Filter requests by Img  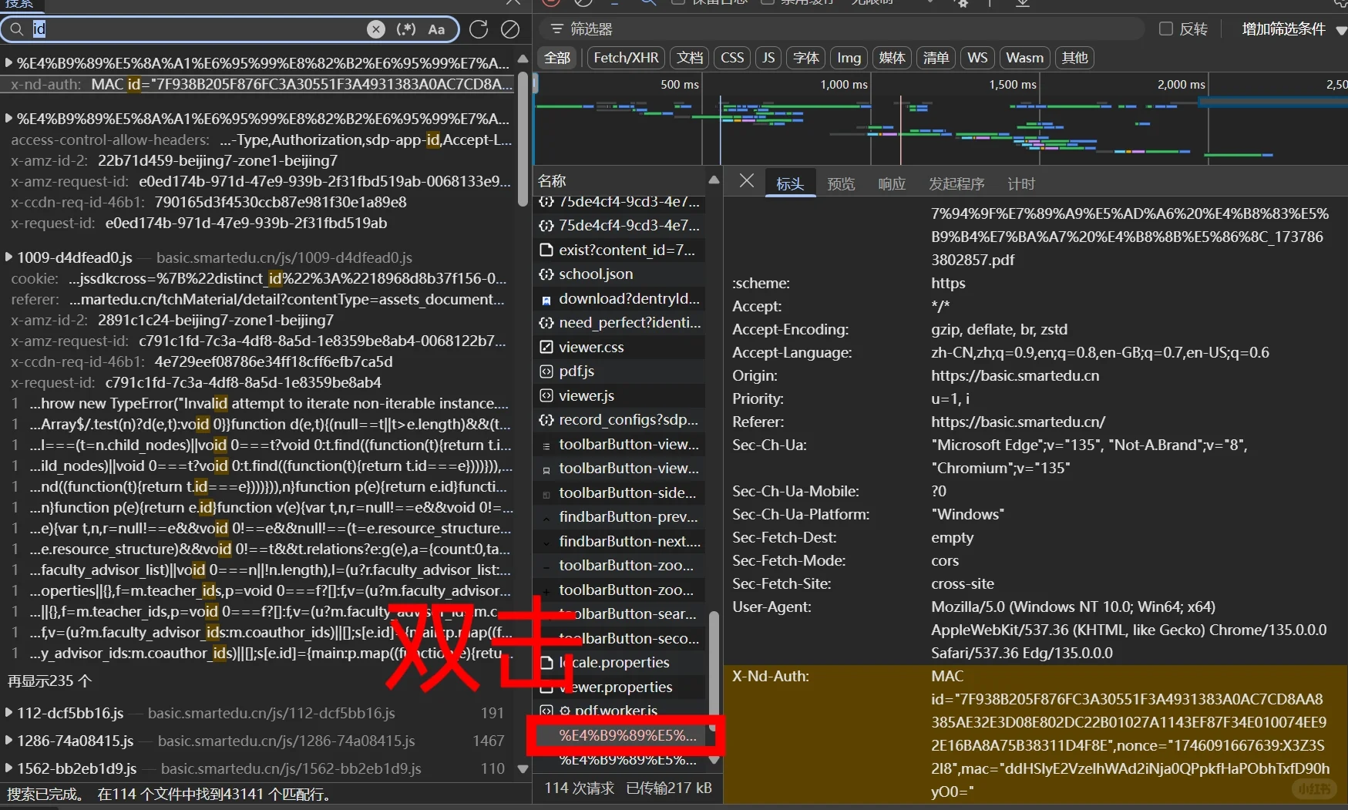849,58
